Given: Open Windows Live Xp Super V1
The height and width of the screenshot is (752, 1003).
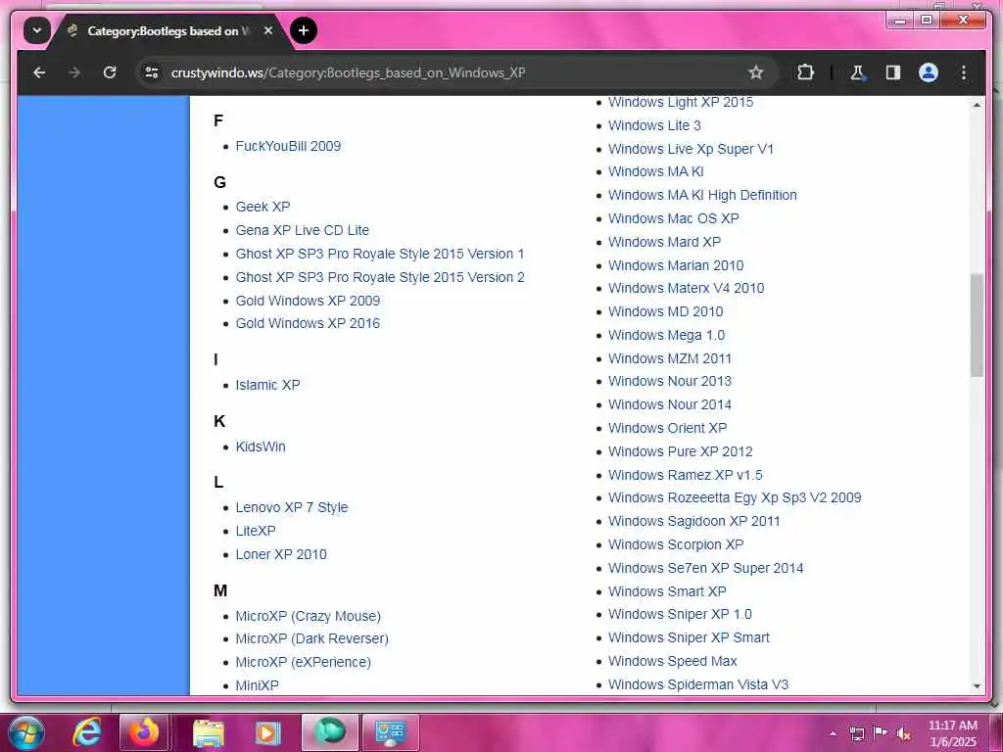Looking at the screenshot, I should point(691,150).
